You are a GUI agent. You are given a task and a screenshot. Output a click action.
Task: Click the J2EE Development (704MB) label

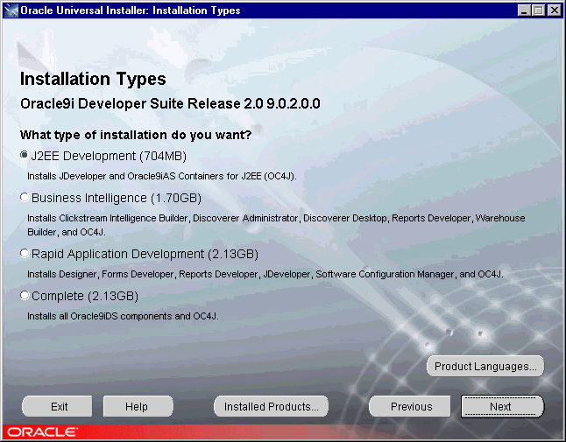pyautogui.click(x=109, y=156)
